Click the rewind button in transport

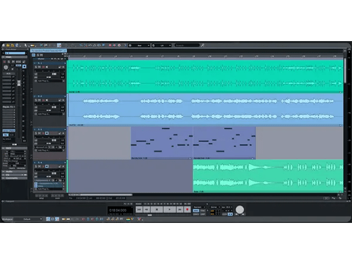(x=147, y=209)
